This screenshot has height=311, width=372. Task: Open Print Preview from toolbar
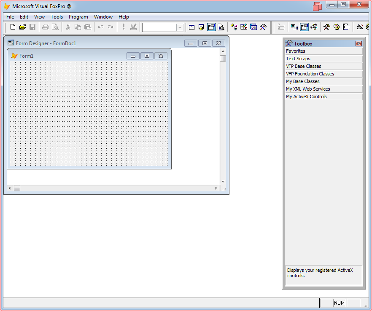point(55,27)
